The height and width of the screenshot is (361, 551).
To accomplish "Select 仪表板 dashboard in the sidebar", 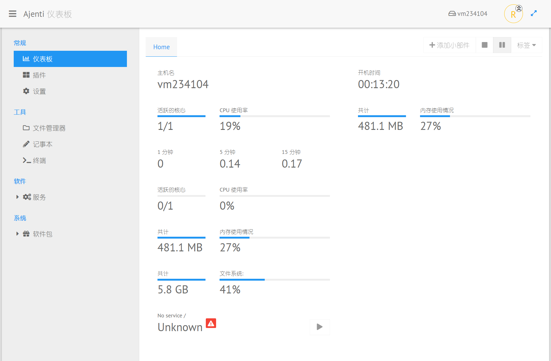I will (70, 59).
